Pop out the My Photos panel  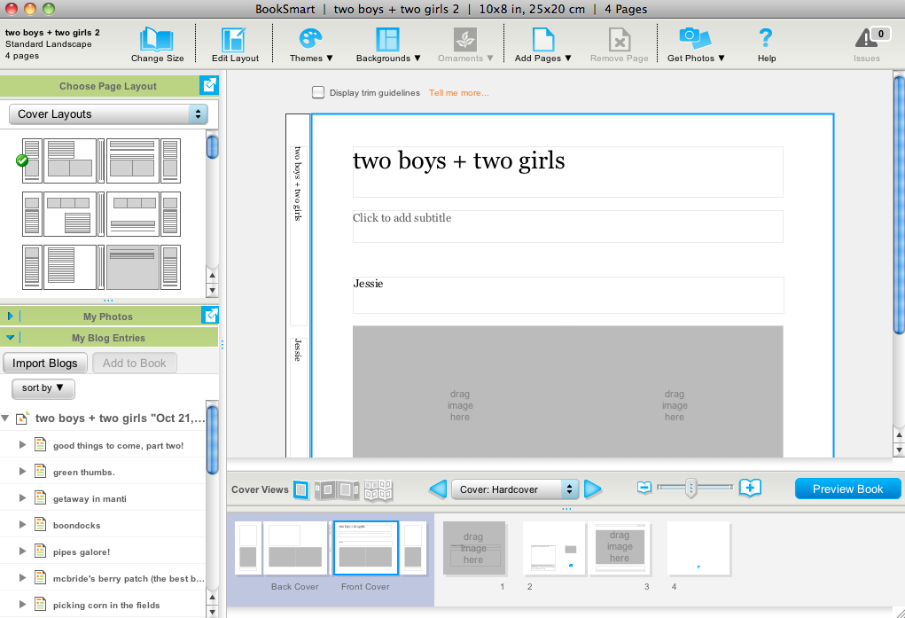coord(210,316)
